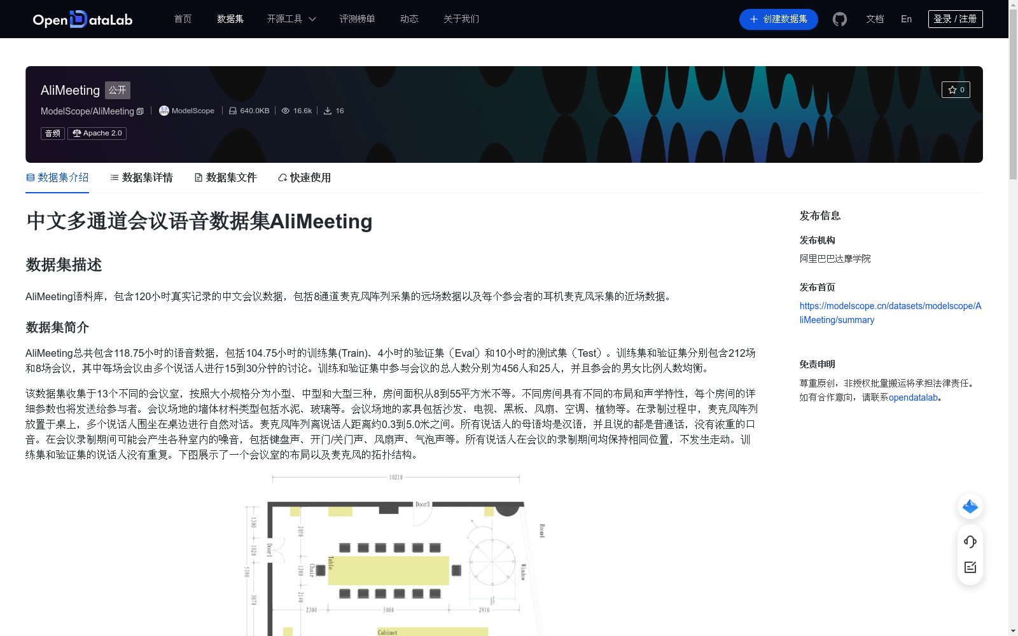Select the 公开 visibility badge
The image size is (1018, 636).
117,90
